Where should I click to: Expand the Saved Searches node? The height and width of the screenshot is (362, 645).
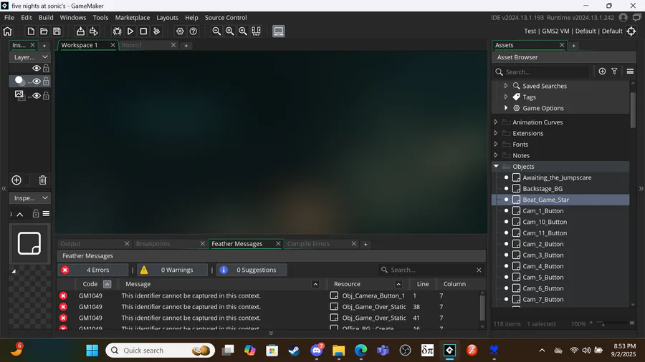506,86
